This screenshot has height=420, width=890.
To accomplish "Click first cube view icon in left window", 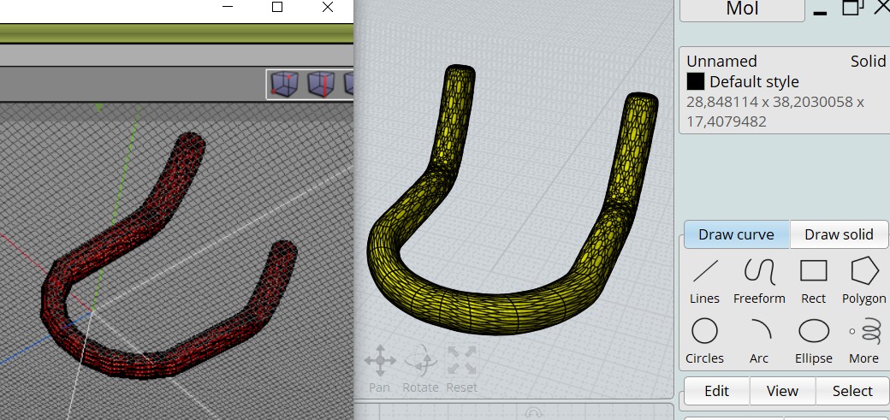I will point(284,84).
